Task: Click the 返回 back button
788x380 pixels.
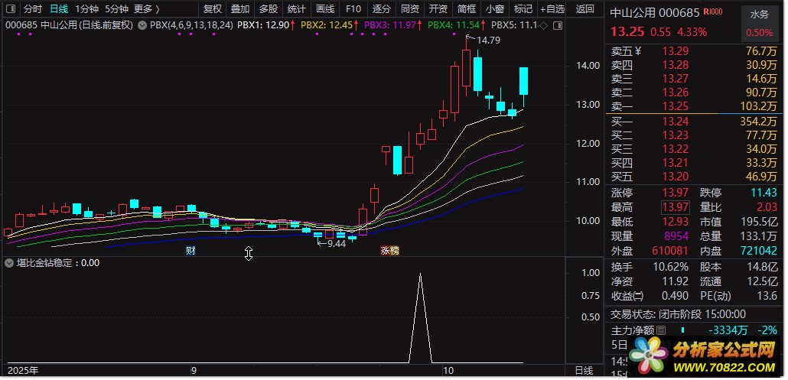Action: coord(584,9)
